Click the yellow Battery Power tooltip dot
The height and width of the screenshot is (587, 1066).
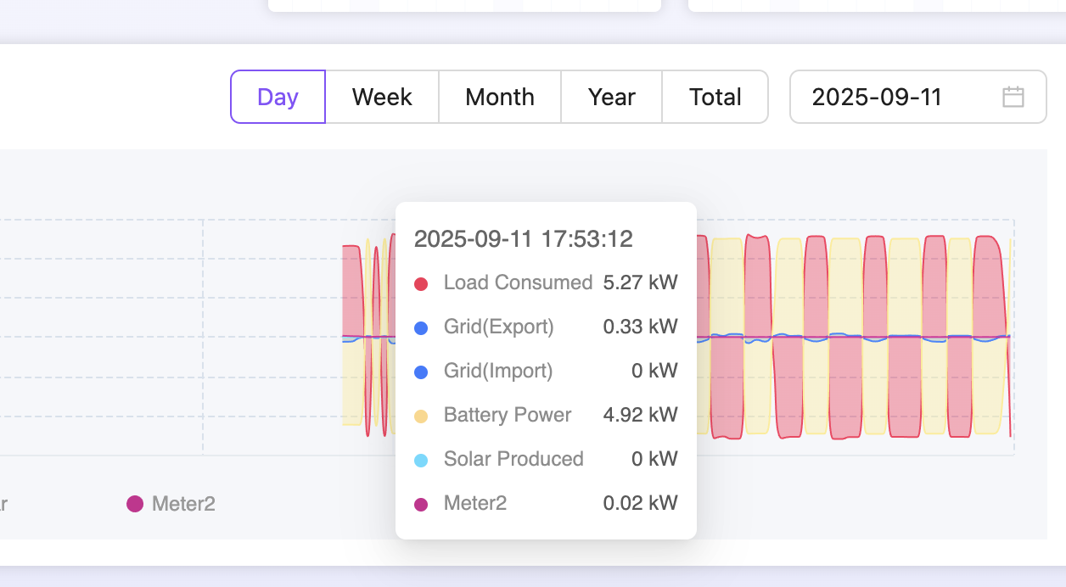421,416
